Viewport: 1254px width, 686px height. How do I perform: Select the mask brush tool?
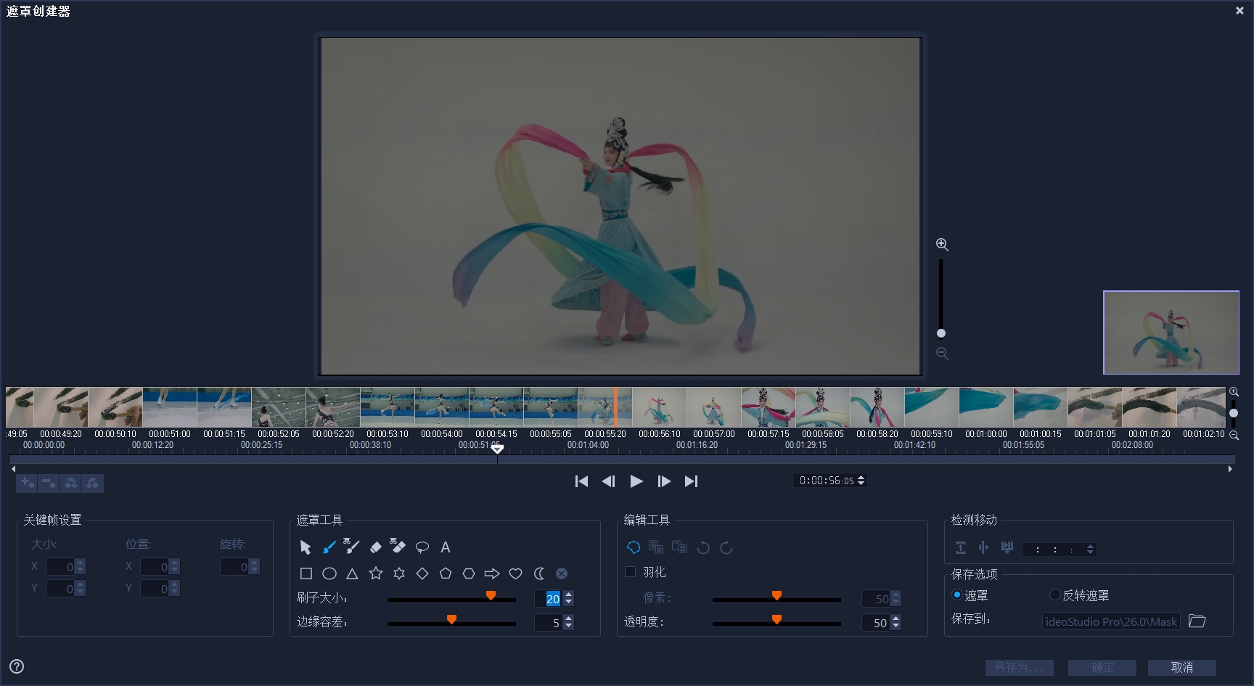329,547
